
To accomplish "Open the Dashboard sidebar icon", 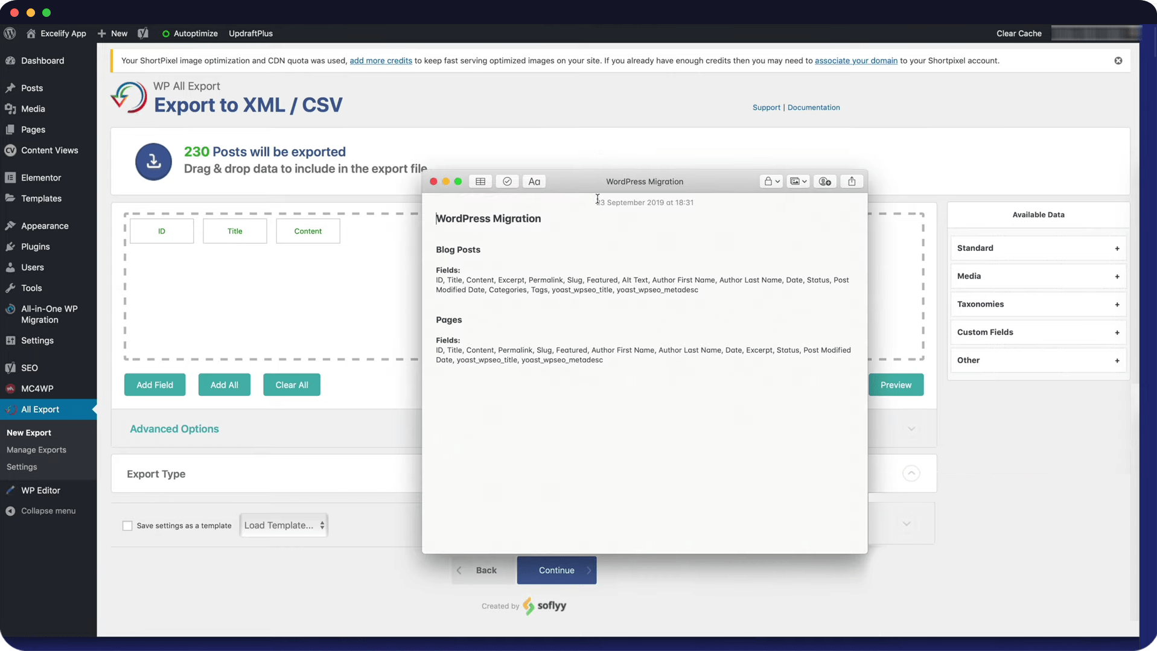I will click(x=10, y=60).
